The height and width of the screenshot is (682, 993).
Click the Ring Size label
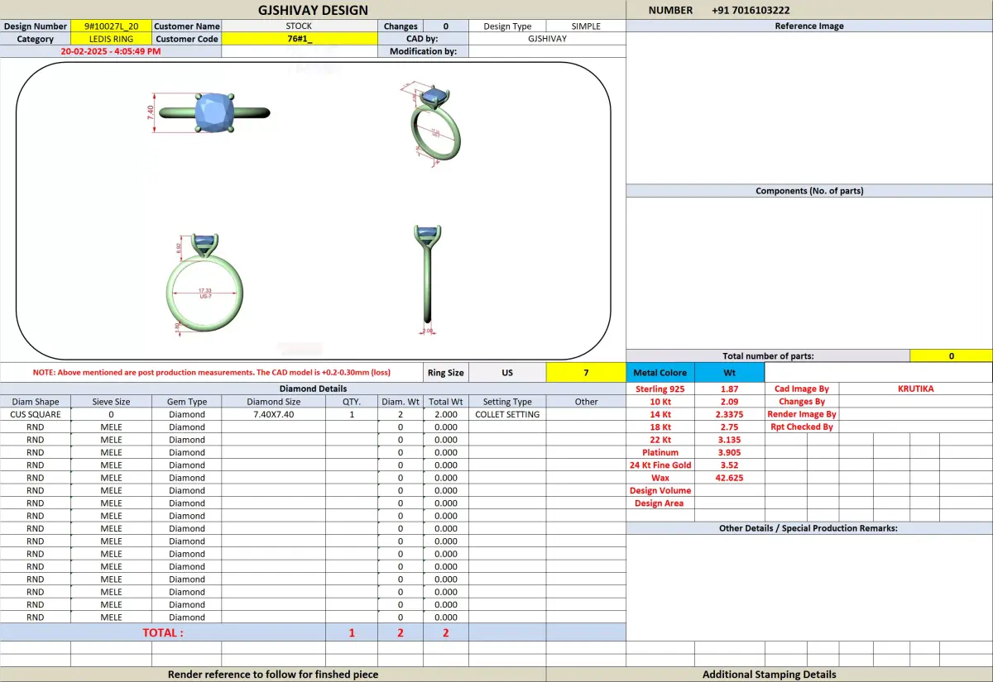coord(445,373)
